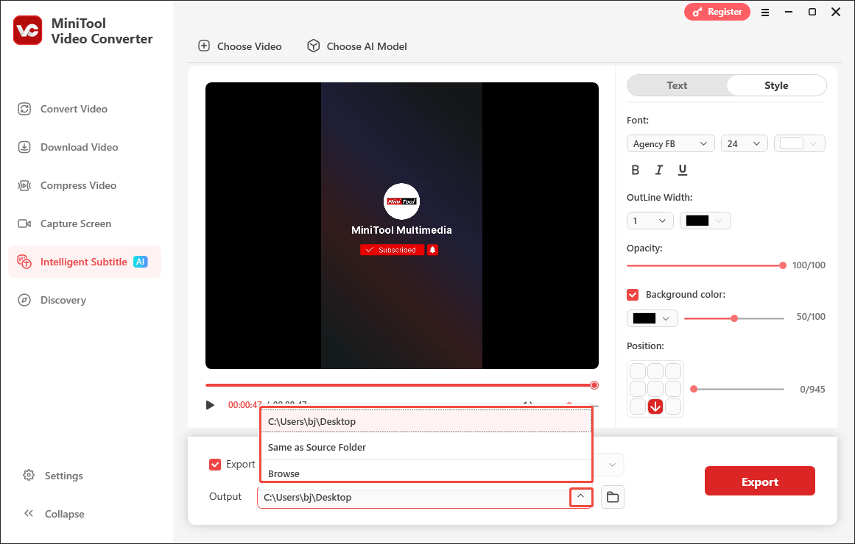Click the Intelligent Subtitle sidebar icon

(24, 262)
